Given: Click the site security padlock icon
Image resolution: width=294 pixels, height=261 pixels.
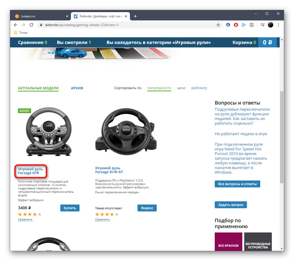Looking at the screenshot, I should (41, 25).
